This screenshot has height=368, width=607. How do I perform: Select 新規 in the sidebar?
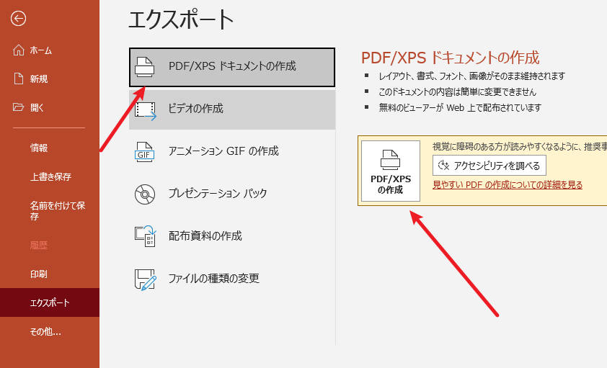point(50,79)
